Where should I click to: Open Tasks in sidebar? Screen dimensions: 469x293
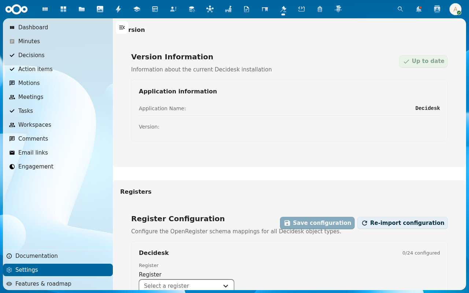58,111
